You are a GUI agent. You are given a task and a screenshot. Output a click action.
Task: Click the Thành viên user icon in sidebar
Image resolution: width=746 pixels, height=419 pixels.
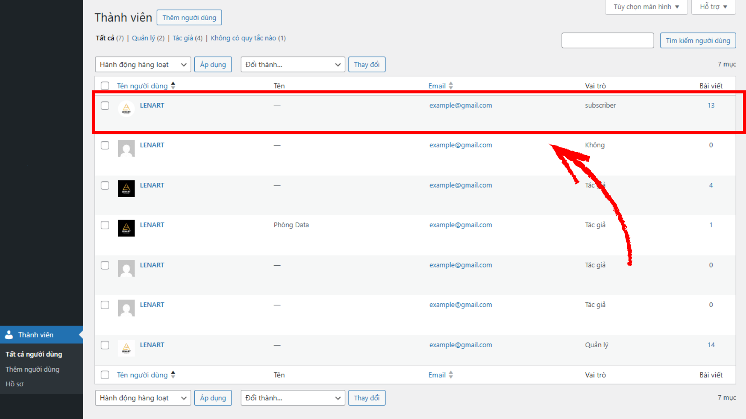9,335
